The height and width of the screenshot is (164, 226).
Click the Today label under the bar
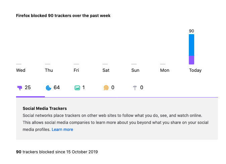pos(195,70)
